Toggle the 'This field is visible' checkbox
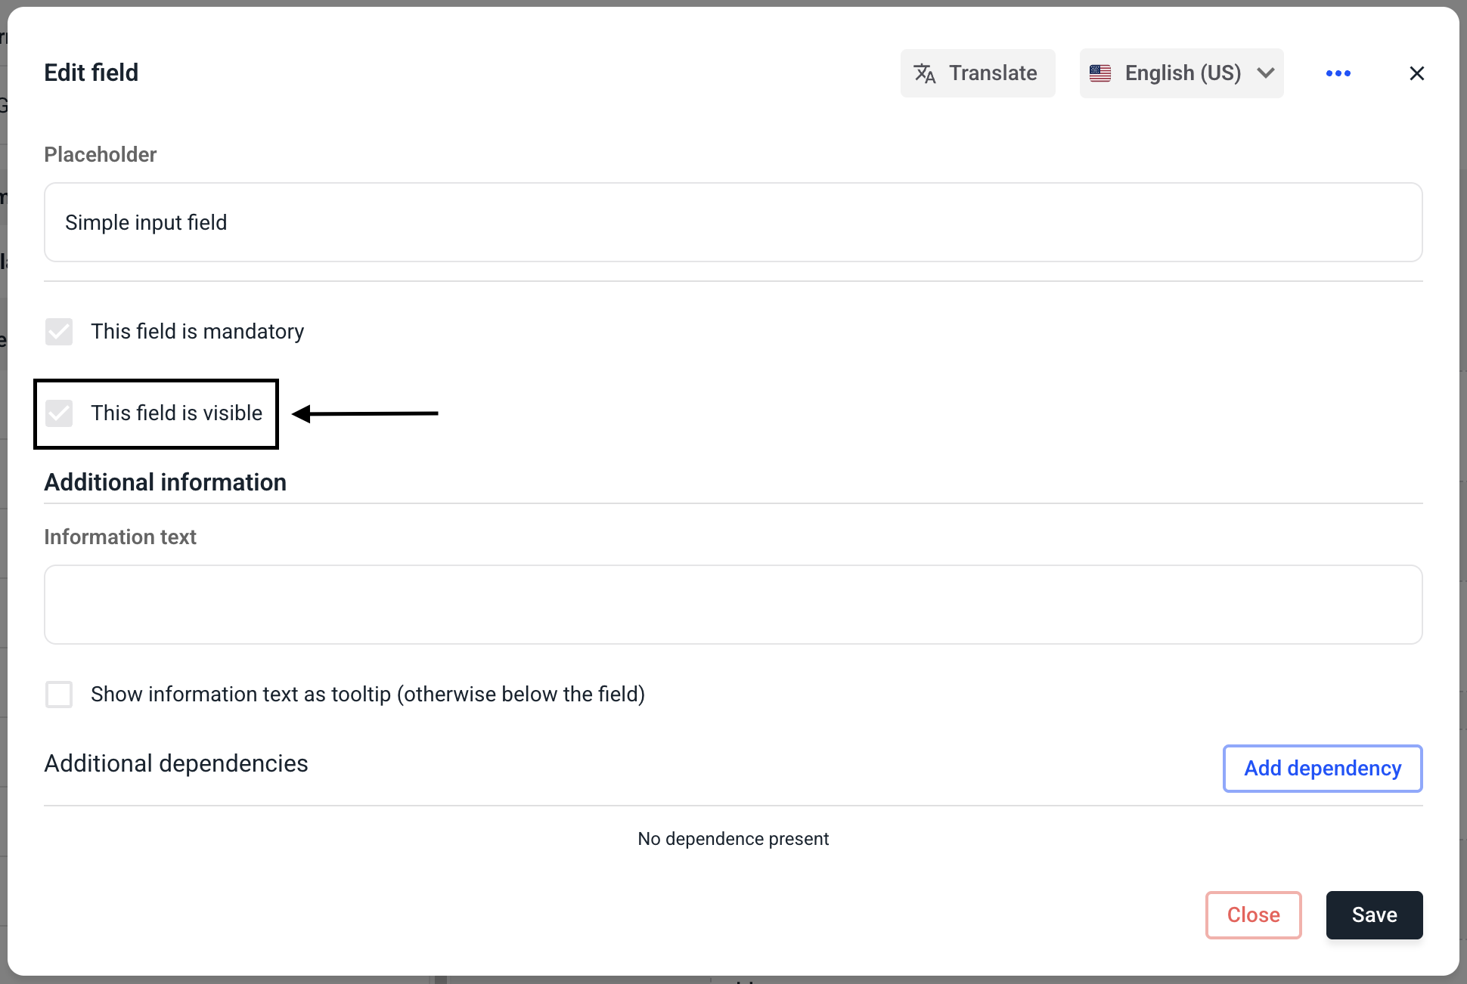Image resolution: width=1467 pixels, height=984 pixels. click(59, 413)
